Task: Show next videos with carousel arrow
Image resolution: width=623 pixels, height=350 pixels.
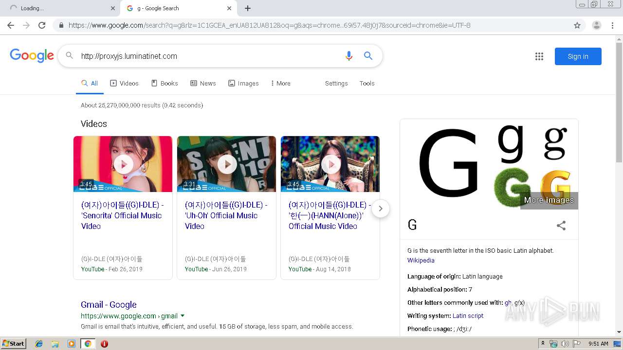Action: 381,209
